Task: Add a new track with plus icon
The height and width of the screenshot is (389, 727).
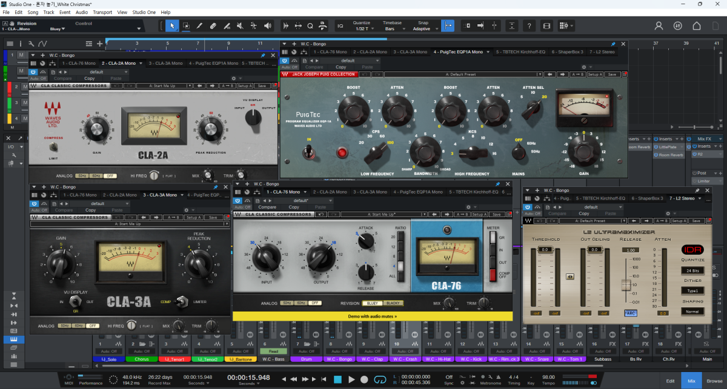Action: pos(100,44)
